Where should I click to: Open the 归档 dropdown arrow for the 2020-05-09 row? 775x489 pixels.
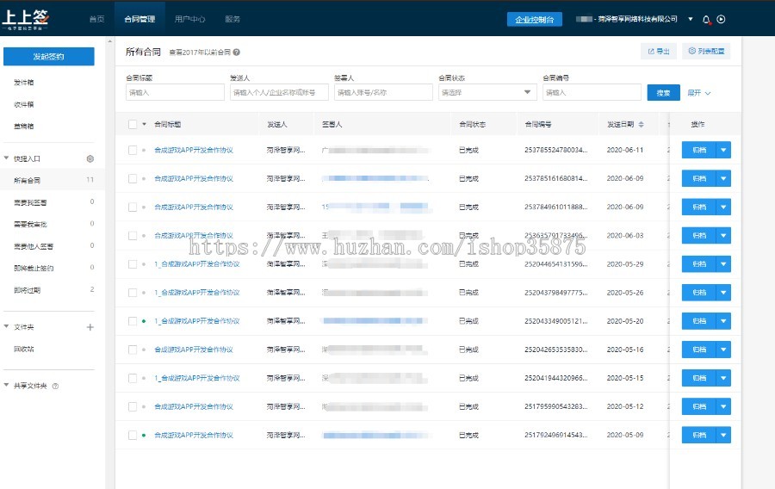point(723,435)
